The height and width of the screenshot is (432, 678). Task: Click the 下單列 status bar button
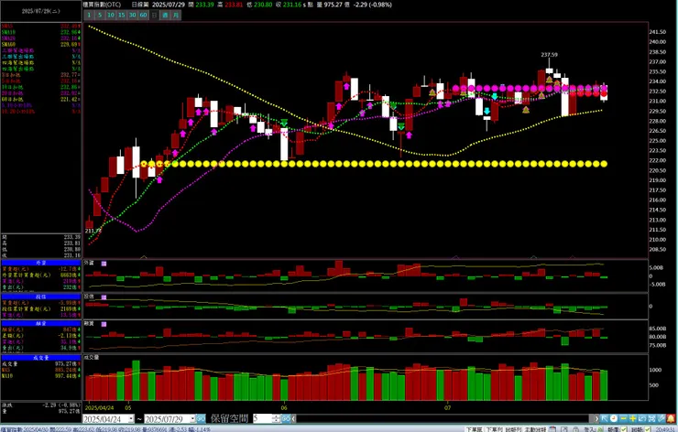pos(494,429)
